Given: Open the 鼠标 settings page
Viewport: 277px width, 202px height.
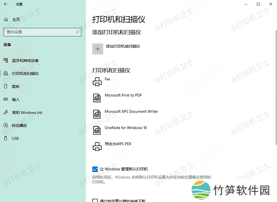Looking at the screenshot, I should click(x=16, y=86).
